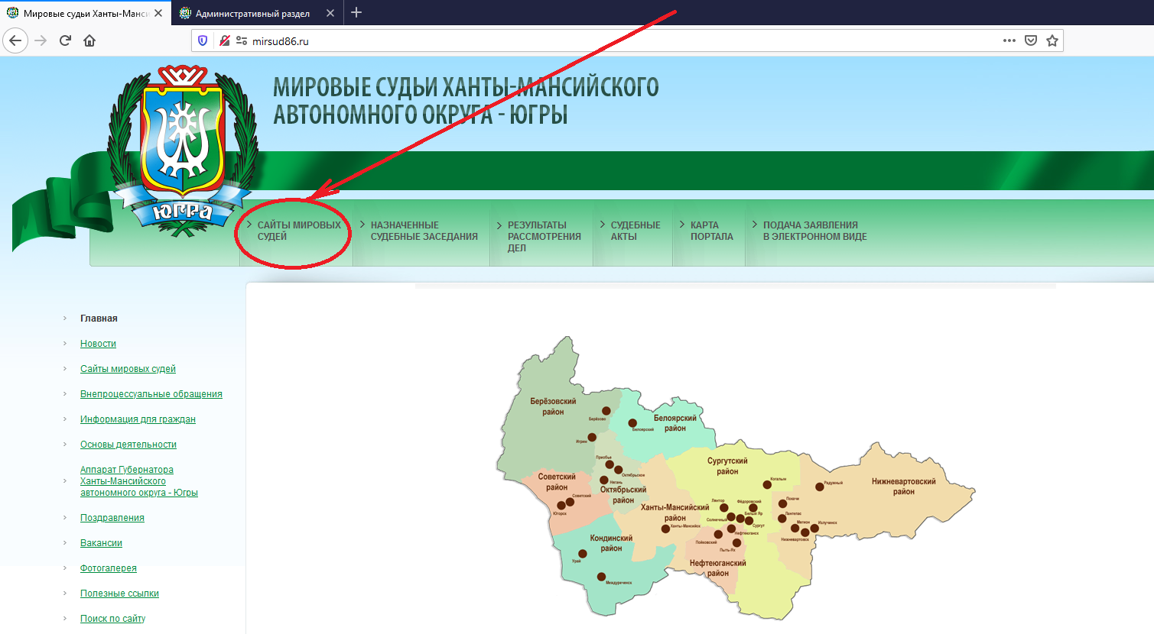Click Кондинский район label on map
The height and width of the screenshot is (634, 1154).
(x=611, y=543)
